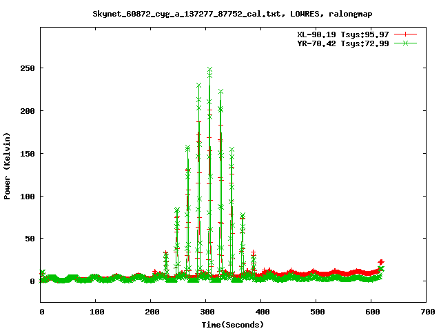
Task: Click the x-axis tick label 100
Action: (x=96, y=312)
